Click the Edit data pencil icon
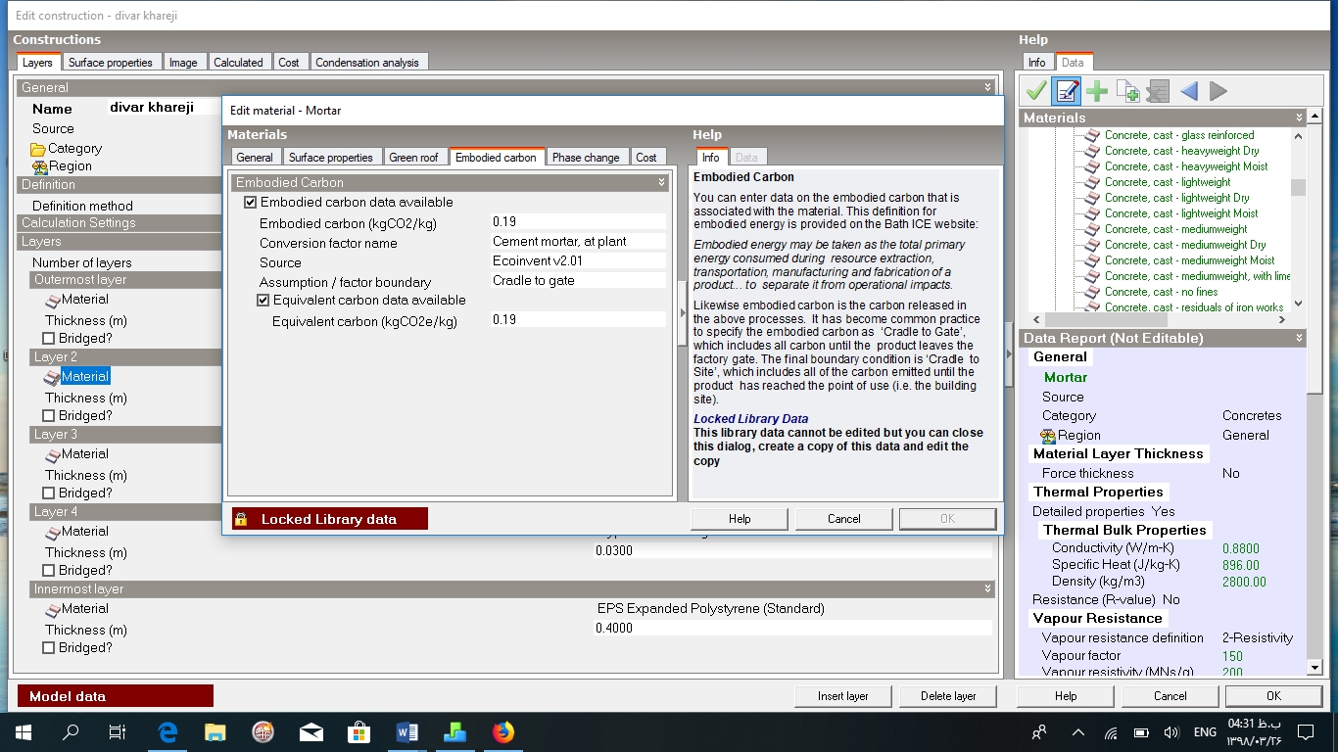The height and width of the screenshot is (752, 1338). tap(1066, 91)
